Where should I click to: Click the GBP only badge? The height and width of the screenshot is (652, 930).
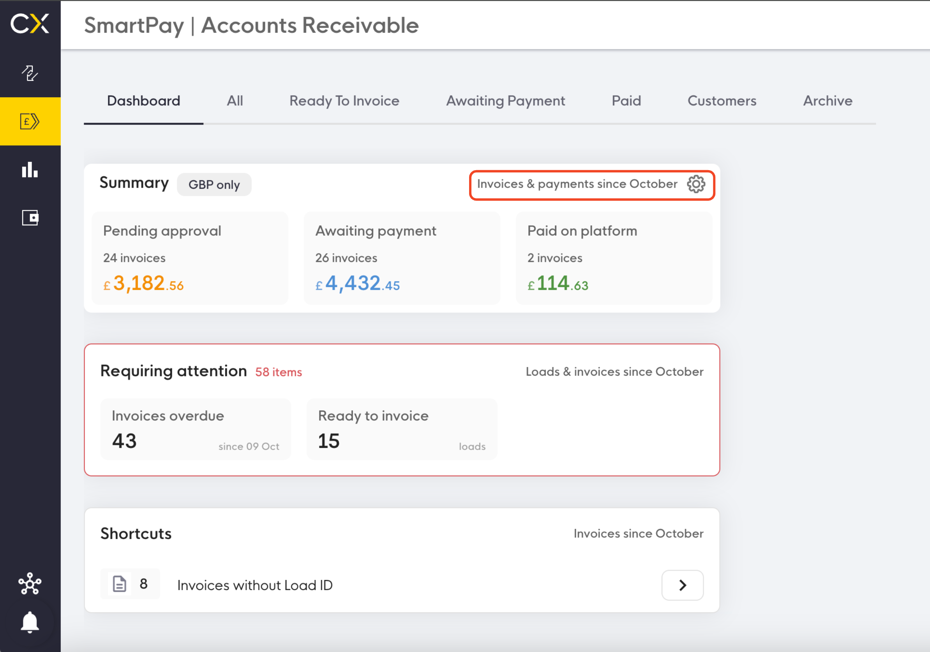[x=214, y=185]
